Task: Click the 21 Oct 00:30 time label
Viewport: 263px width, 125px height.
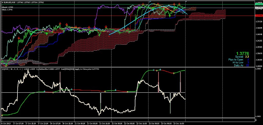Action: tap(80, 123)
